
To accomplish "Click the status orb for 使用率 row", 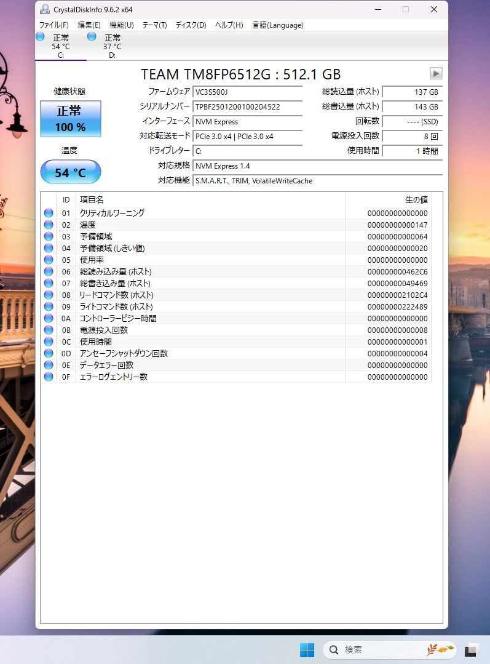I will (49, 260).
